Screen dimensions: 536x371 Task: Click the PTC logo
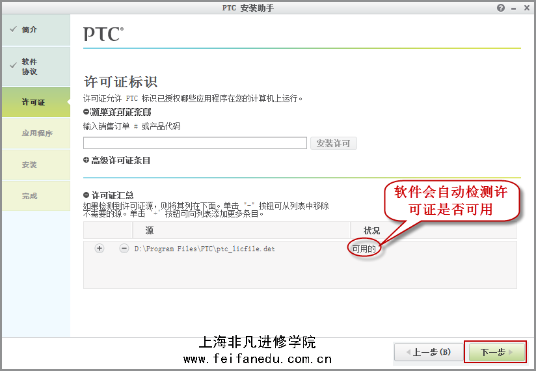coord(103,34)
